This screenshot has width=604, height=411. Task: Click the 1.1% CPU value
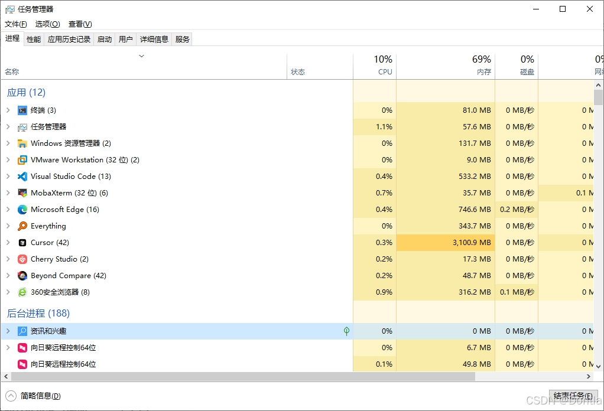(384, 127)
